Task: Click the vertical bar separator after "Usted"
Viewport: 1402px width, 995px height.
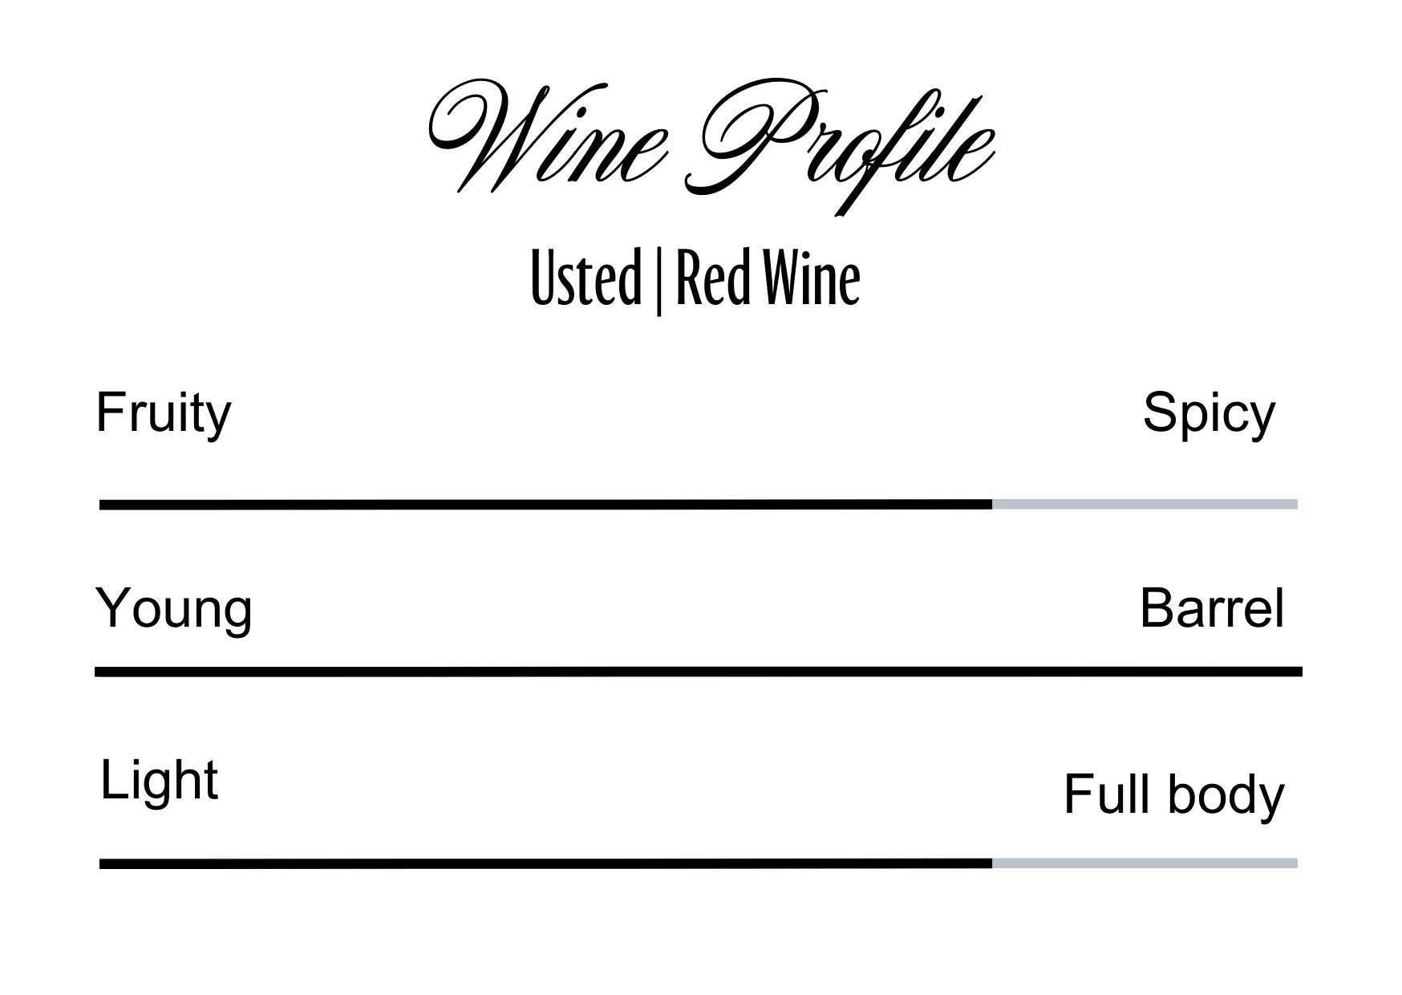Action: click(x=658, y=281)
